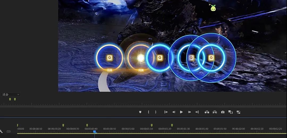Click the timeline marker near 00:00:01:10
This screenshot has width=287, height=138.
click(152, 125)
